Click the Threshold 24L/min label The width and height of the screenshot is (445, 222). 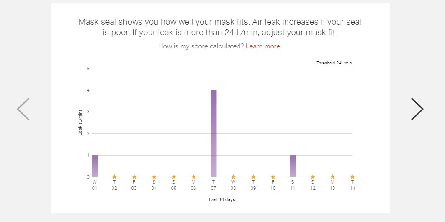pyautogui.click(x=334, y=63)
